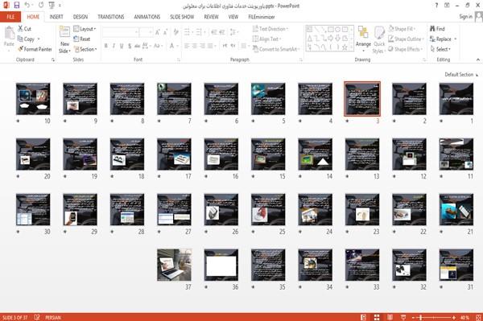Screen dimensions: 483x321
Task: Click Reset slide in Slides group
Action: (82, 39)
